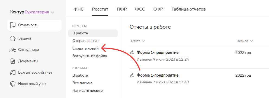Open Отчетность in the left sidebar

coord(34,25)
